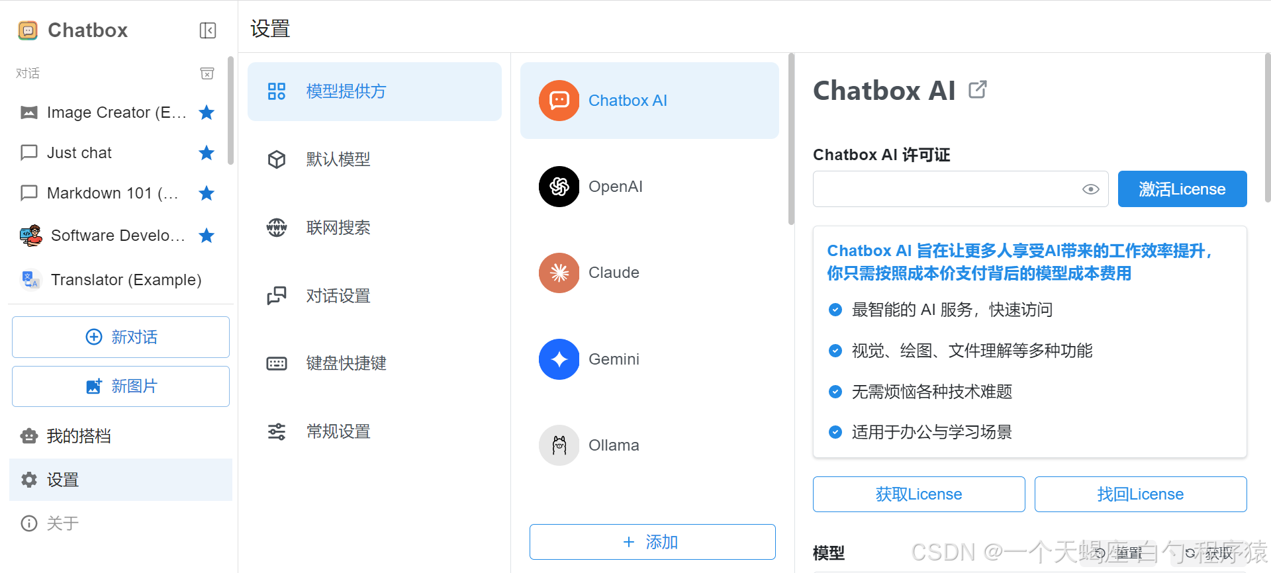Select the 默认模型 settings tab
This screenshot has height=573, width=1271.
click(x=375, y=159)
